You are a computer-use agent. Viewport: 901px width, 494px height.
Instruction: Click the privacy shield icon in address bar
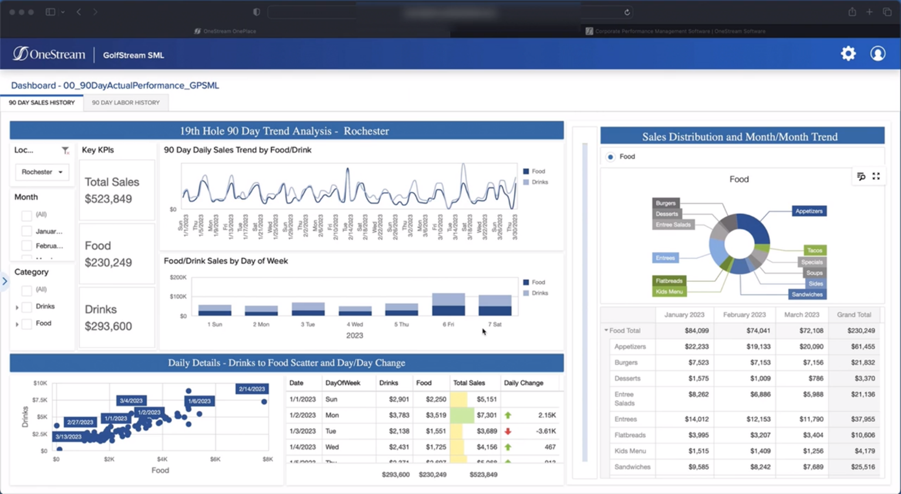coord(257,12)
